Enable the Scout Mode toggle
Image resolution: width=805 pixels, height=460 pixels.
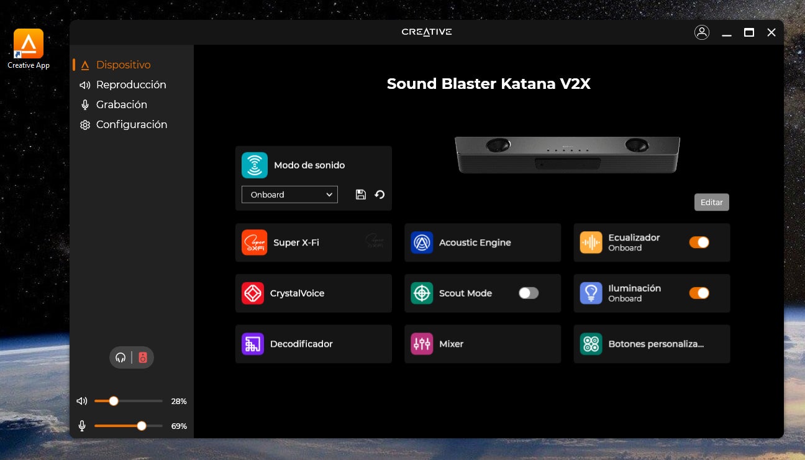[529, 293]
